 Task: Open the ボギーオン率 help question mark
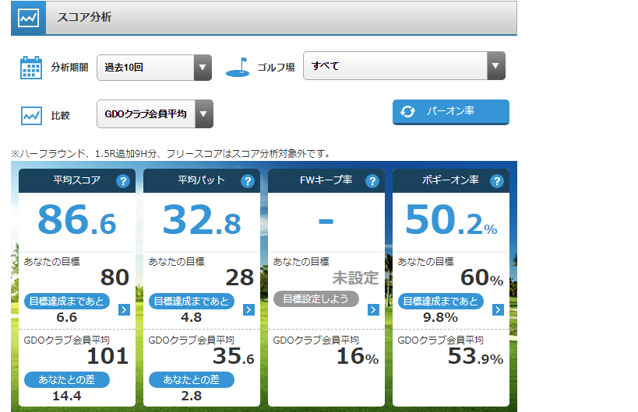pos(496,181)
